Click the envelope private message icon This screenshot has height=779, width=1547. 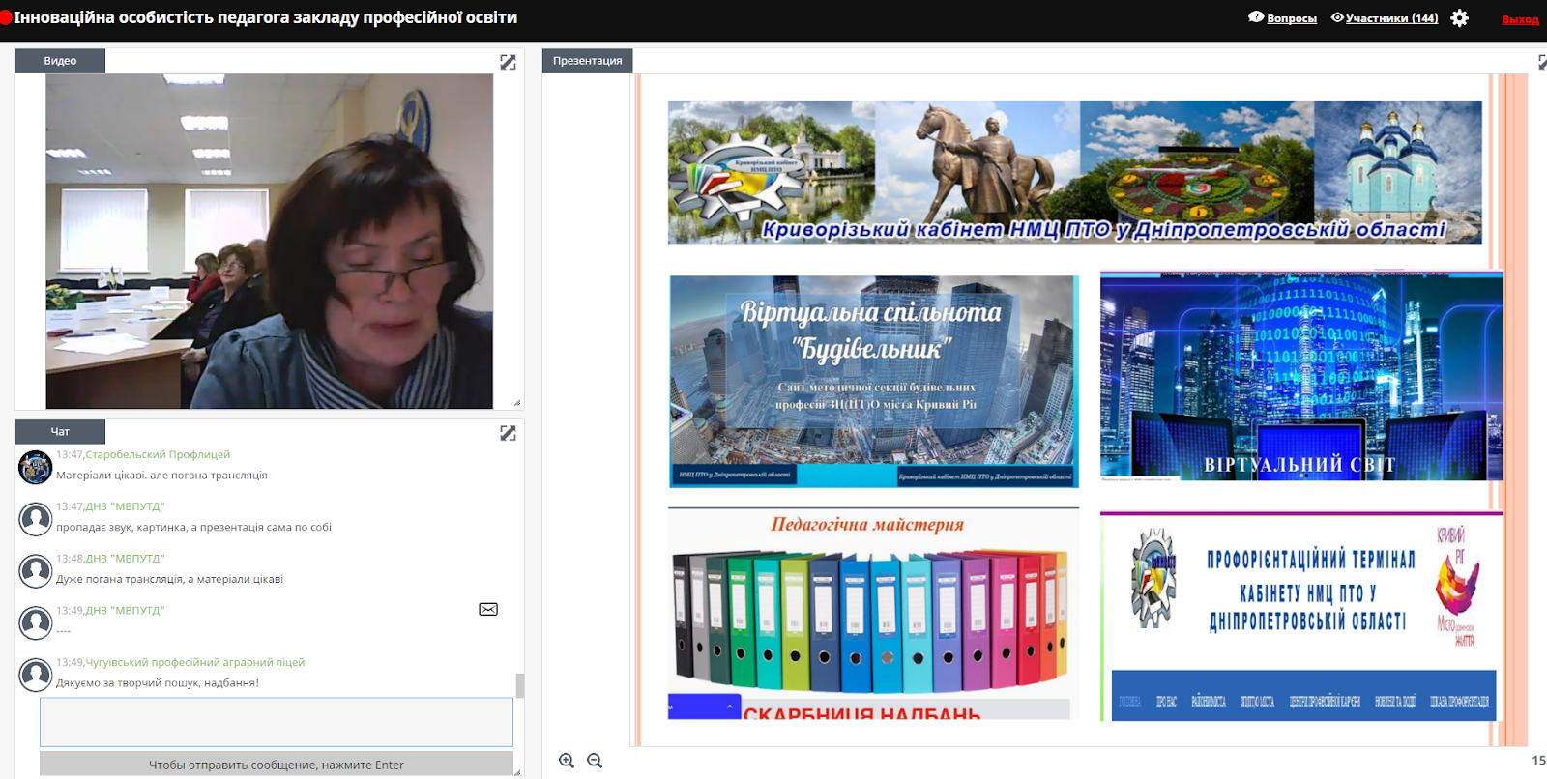[x=488, y=609]
